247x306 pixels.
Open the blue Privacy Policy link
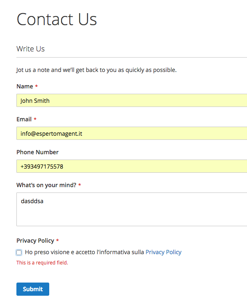163,252
